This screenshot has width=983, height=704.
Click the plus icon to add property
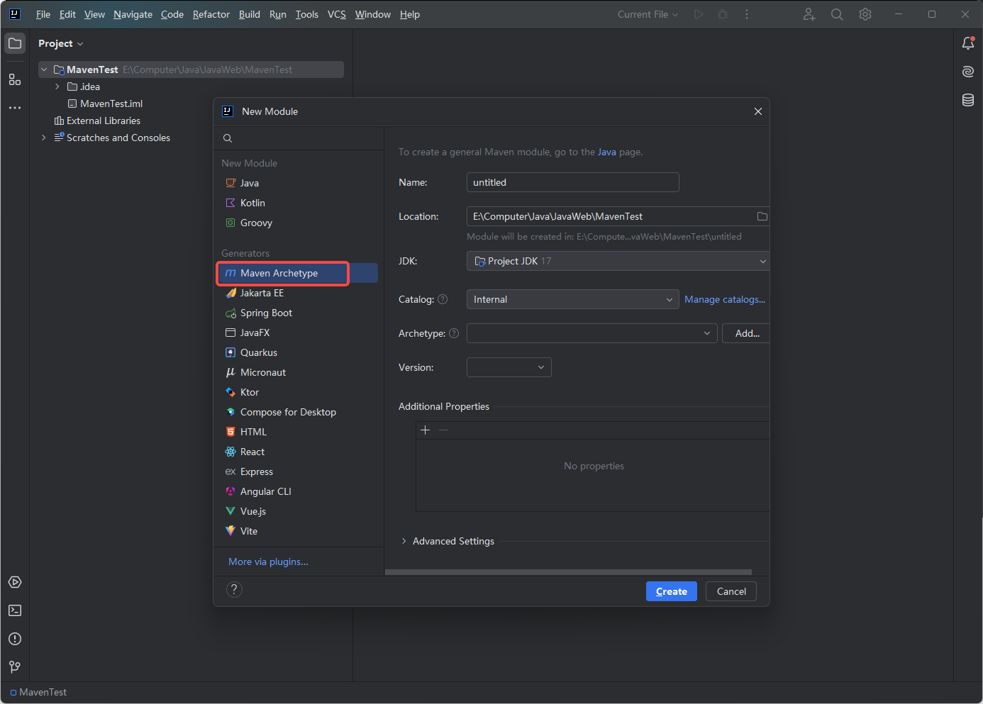[426, 430]
